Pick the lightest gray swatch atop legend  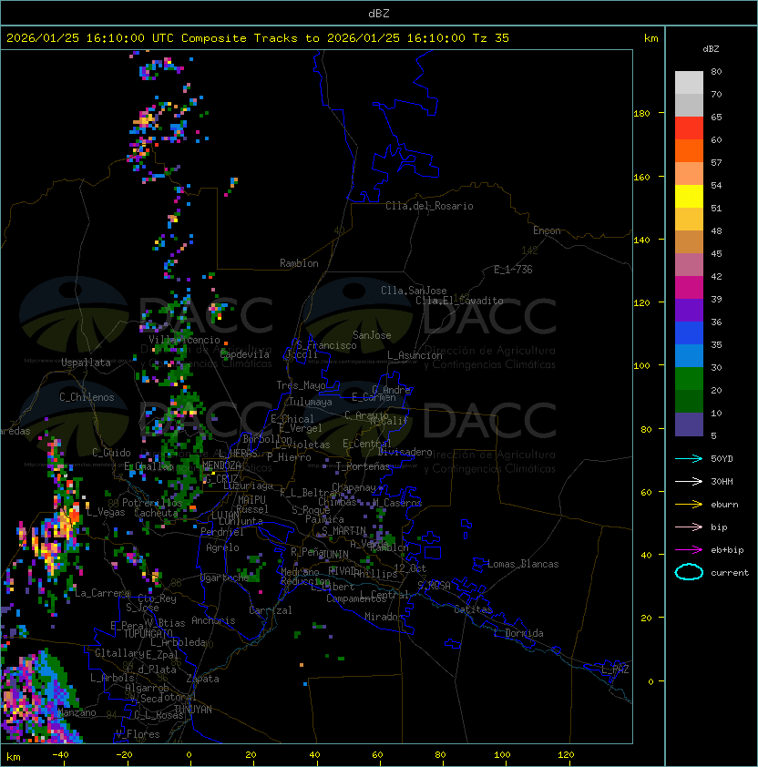pos(689,82)
